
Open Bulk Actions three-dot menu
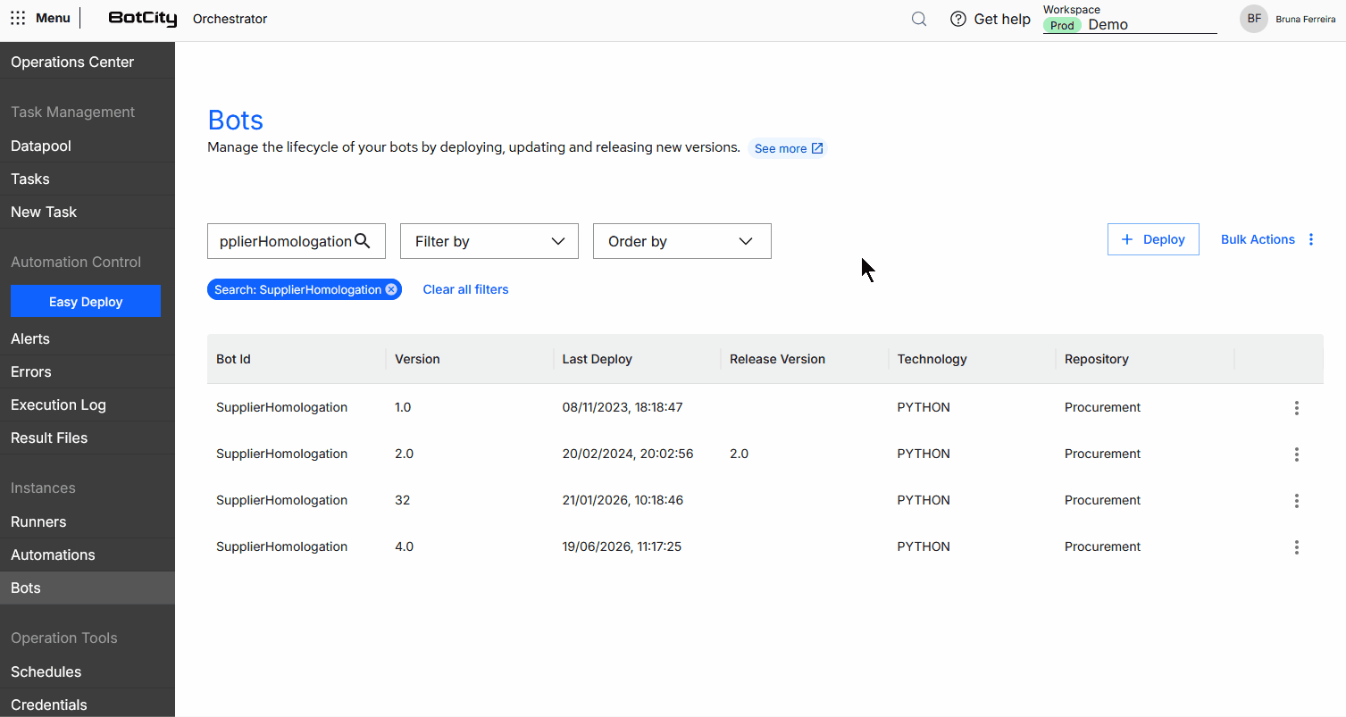click(1311, 239)
